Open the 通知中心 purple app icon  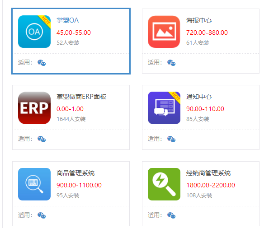coord(164,108)
